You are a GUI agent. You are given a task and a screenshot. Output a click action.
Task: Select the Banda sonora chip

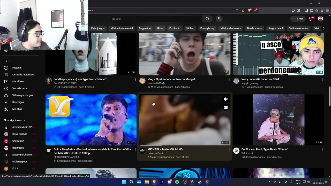point(254,28)
